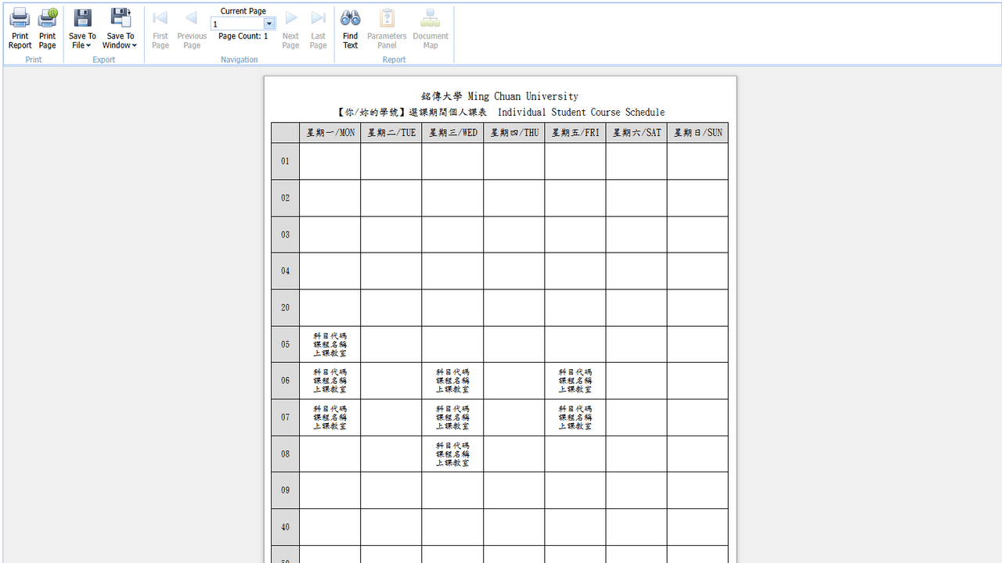Click the Ming Chuan University report title

point(499,96)
